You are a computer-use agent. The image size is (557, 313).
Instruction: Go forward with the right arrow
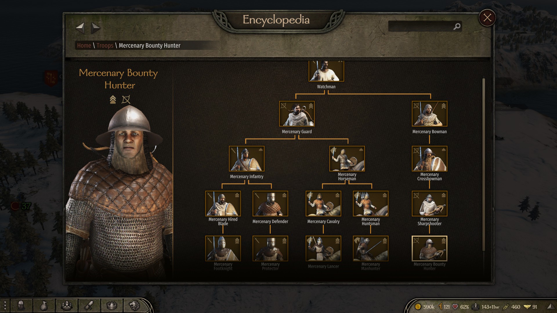(95, 28)
